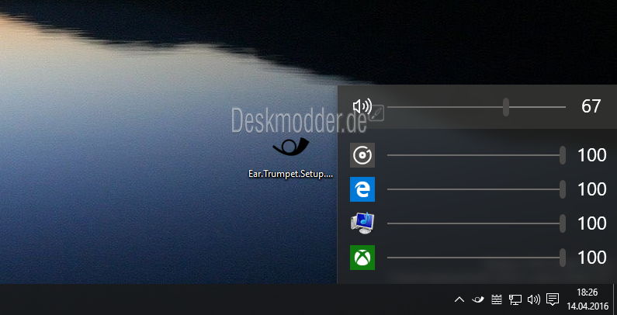Image resolution: width=617 pixels, height=315 pixels.
Task: Open EarTrumpet tray horn icon
Action: 478,299
